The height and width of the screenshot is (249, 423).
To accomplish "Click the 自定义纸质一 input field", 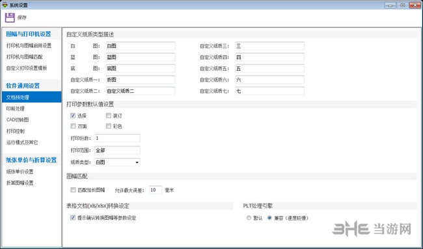I will [141, 80].
